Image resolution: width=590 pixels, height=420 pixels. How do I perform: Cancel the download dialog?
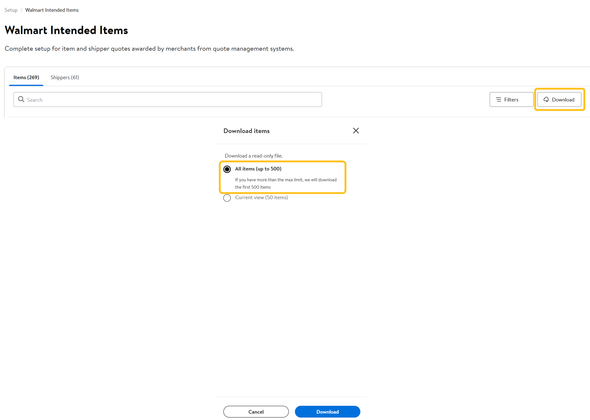pyautogui.click(x=256, y=412)
